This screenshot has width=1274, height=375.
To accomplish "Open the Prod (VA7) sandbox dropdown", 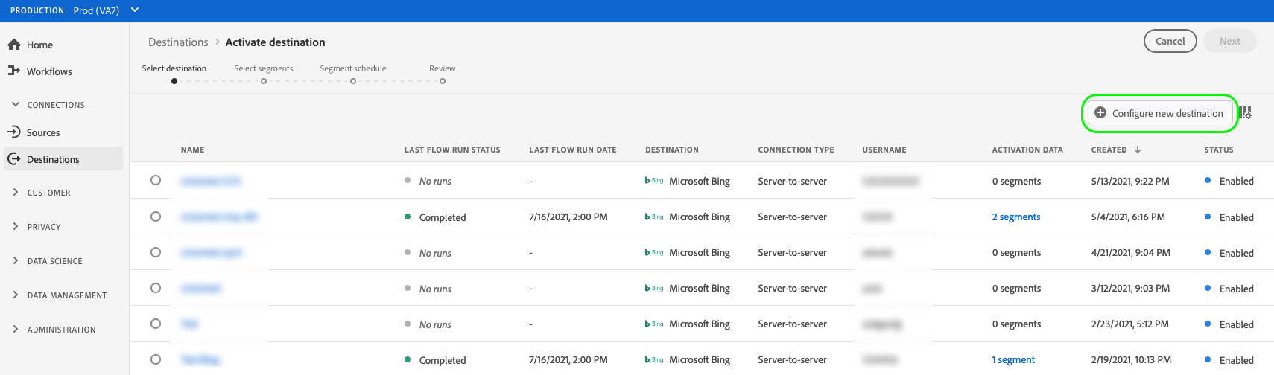I will tap(135, 10).
